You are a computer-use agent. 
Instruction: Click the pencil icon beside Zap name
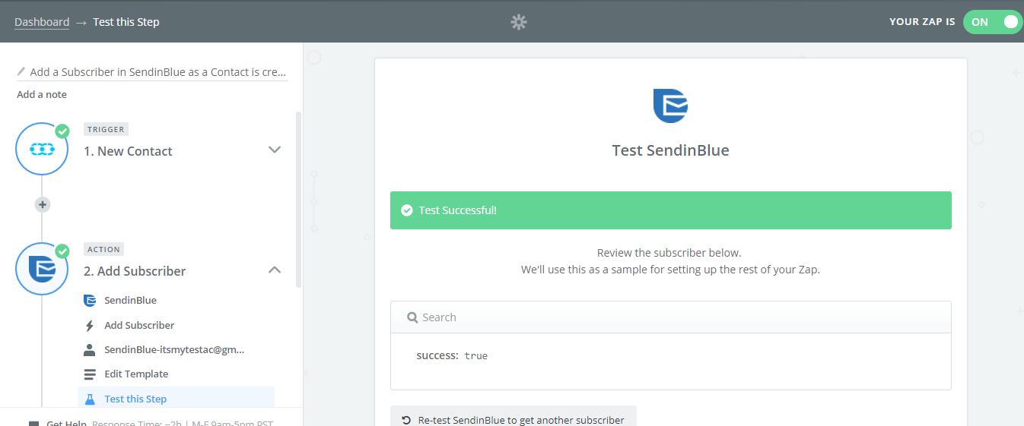tap(21, 71)
